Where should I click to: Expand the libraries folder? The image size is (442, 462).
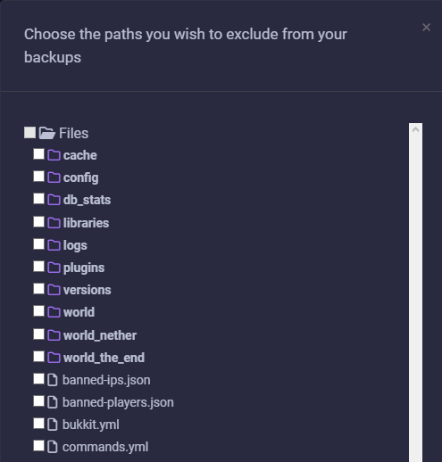[86, 223]
